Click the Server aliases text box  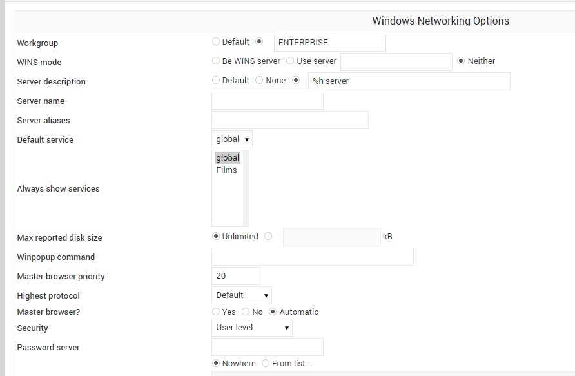[x=289, y=120]
